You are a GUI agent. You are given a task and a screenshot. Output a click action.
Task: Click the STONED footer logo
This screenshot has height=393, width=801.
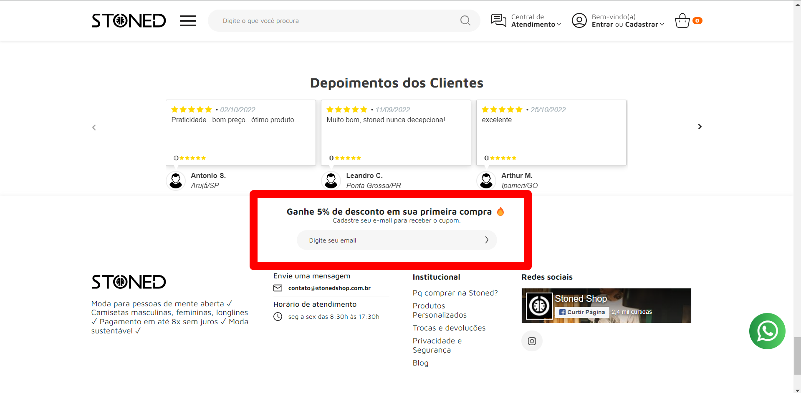[x=129, y=282]
